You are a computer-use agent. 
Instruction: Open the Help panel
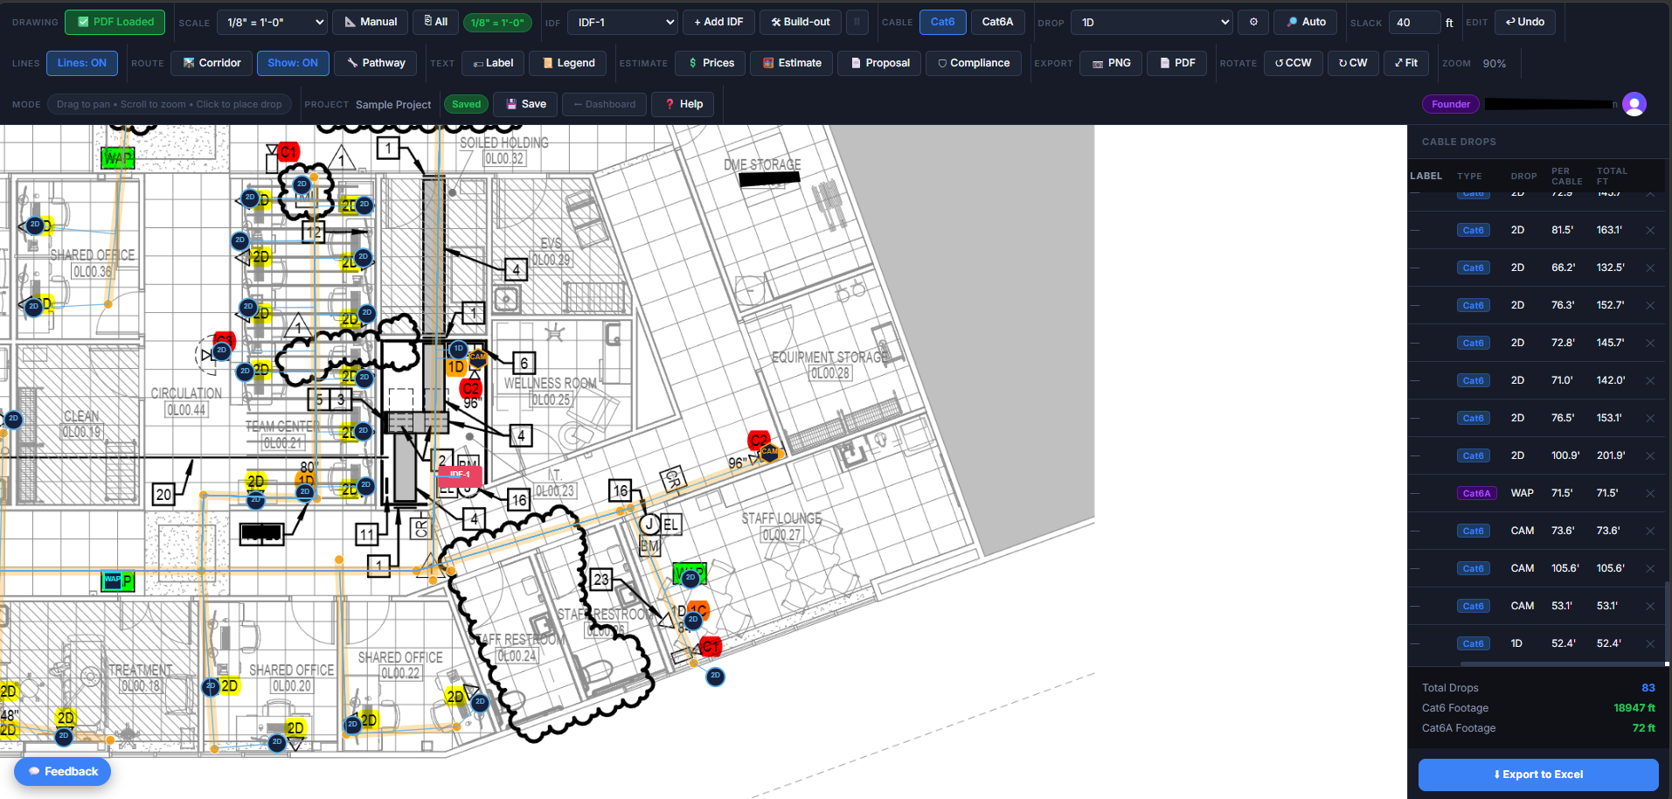point(683,104)
